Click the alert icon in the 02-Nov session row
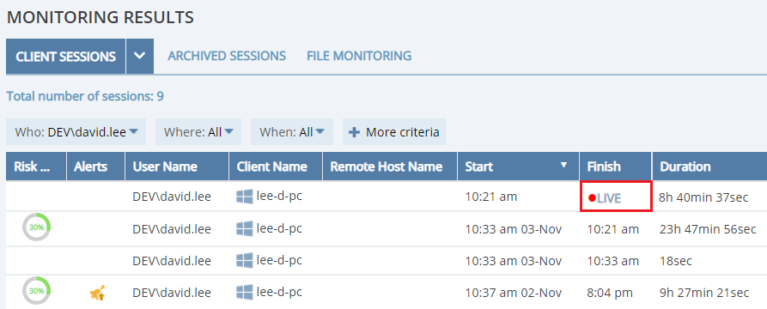The image size is (767, 309). point(97,293)
